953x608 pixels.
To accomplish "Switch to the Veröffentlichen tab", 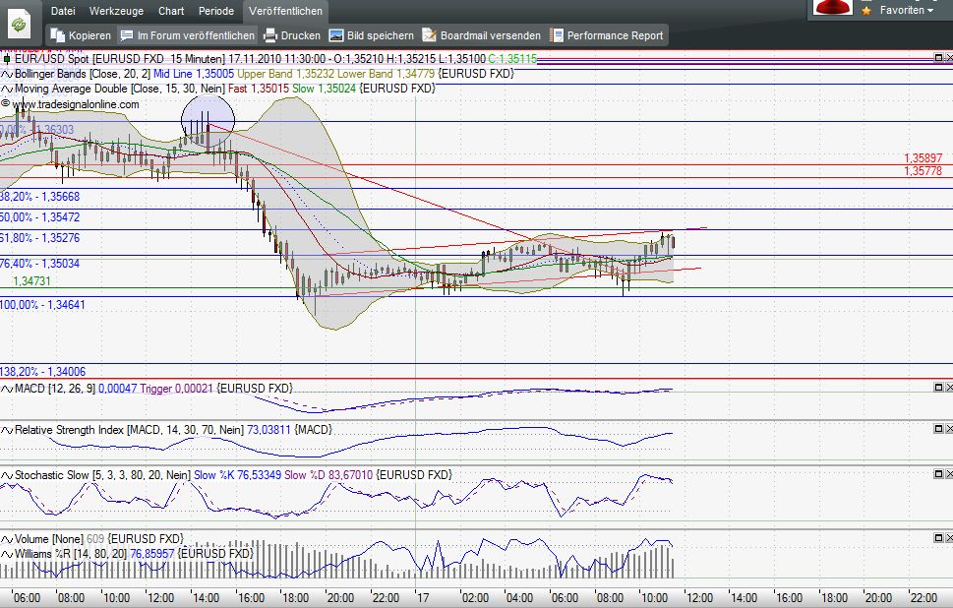I will click(285, 11).
